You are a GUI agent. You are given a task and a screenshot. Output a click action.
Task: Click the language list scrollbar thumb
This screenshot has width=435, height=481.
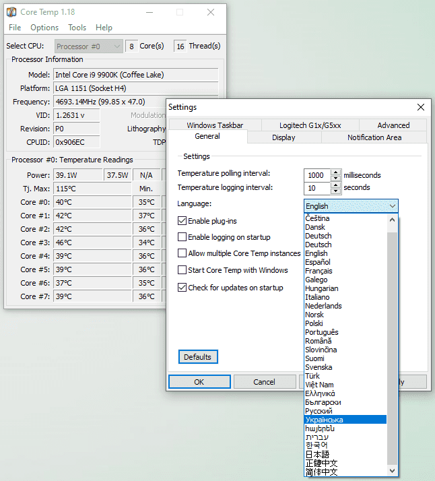tap(392, 348)
